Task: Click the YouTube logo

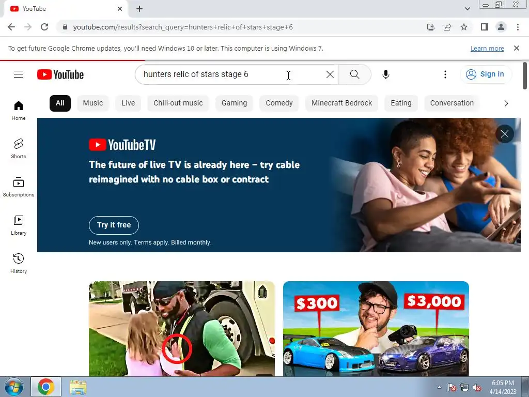Action: [60, 74]
